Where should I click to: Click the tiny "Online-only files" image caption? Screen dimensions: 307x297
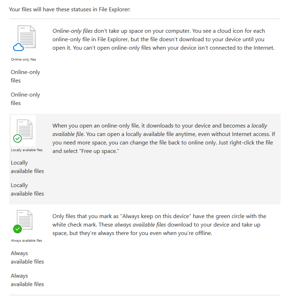pos(23,60)
